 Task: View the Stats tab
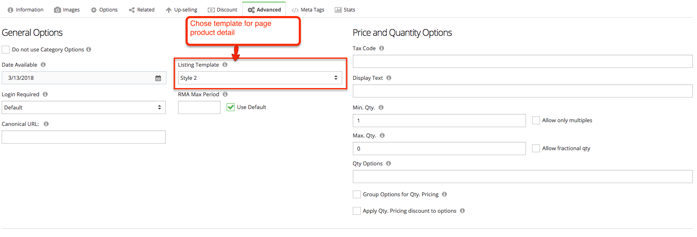point(345,10)
